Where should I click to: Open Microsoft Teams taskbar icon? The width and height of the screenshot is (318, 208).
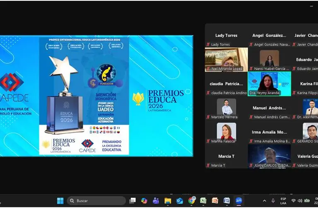156,201
